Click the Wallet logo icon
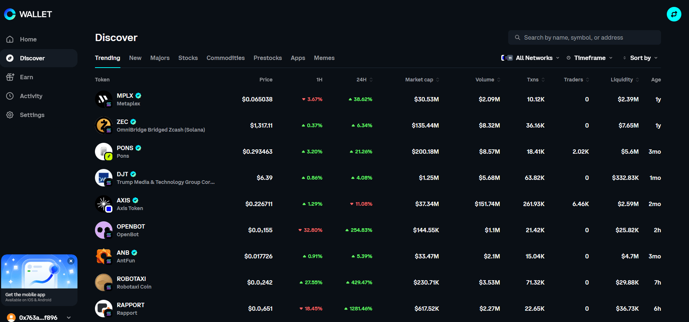The width and height of the screenshot is (689, 322). [x=10, y=14]
